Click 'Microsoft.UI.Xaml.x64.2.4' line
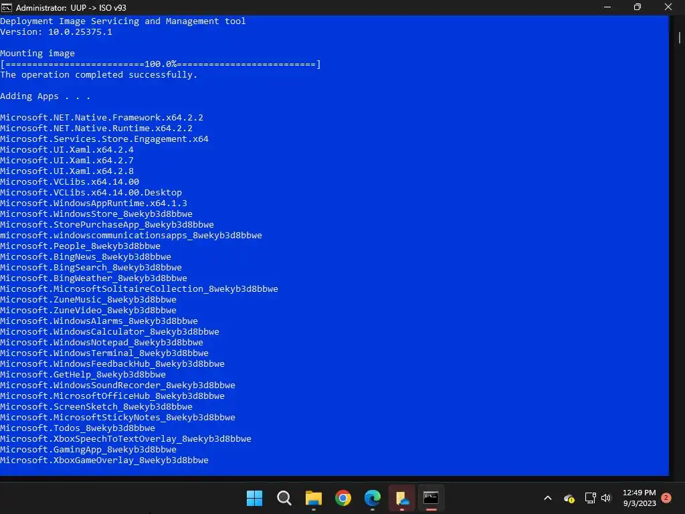Image resolution: width=685 pixels, height=514 pixels. 67,150
